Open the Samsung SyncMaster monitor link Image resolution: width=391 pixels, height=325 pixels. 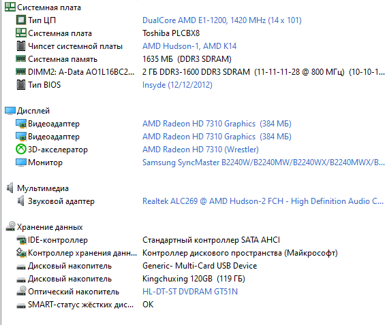tap(264, 162)
